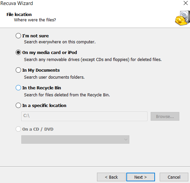Click the removable drives description text
This screenshot has height=183, width=190.
pos(93,60)
